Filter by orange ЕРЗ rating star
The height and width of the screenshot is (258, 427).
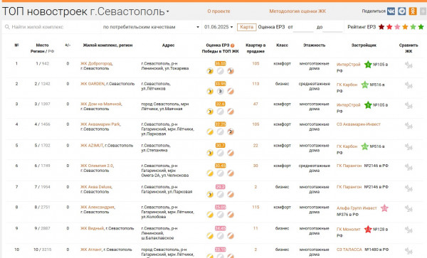(x=405, y=27)
